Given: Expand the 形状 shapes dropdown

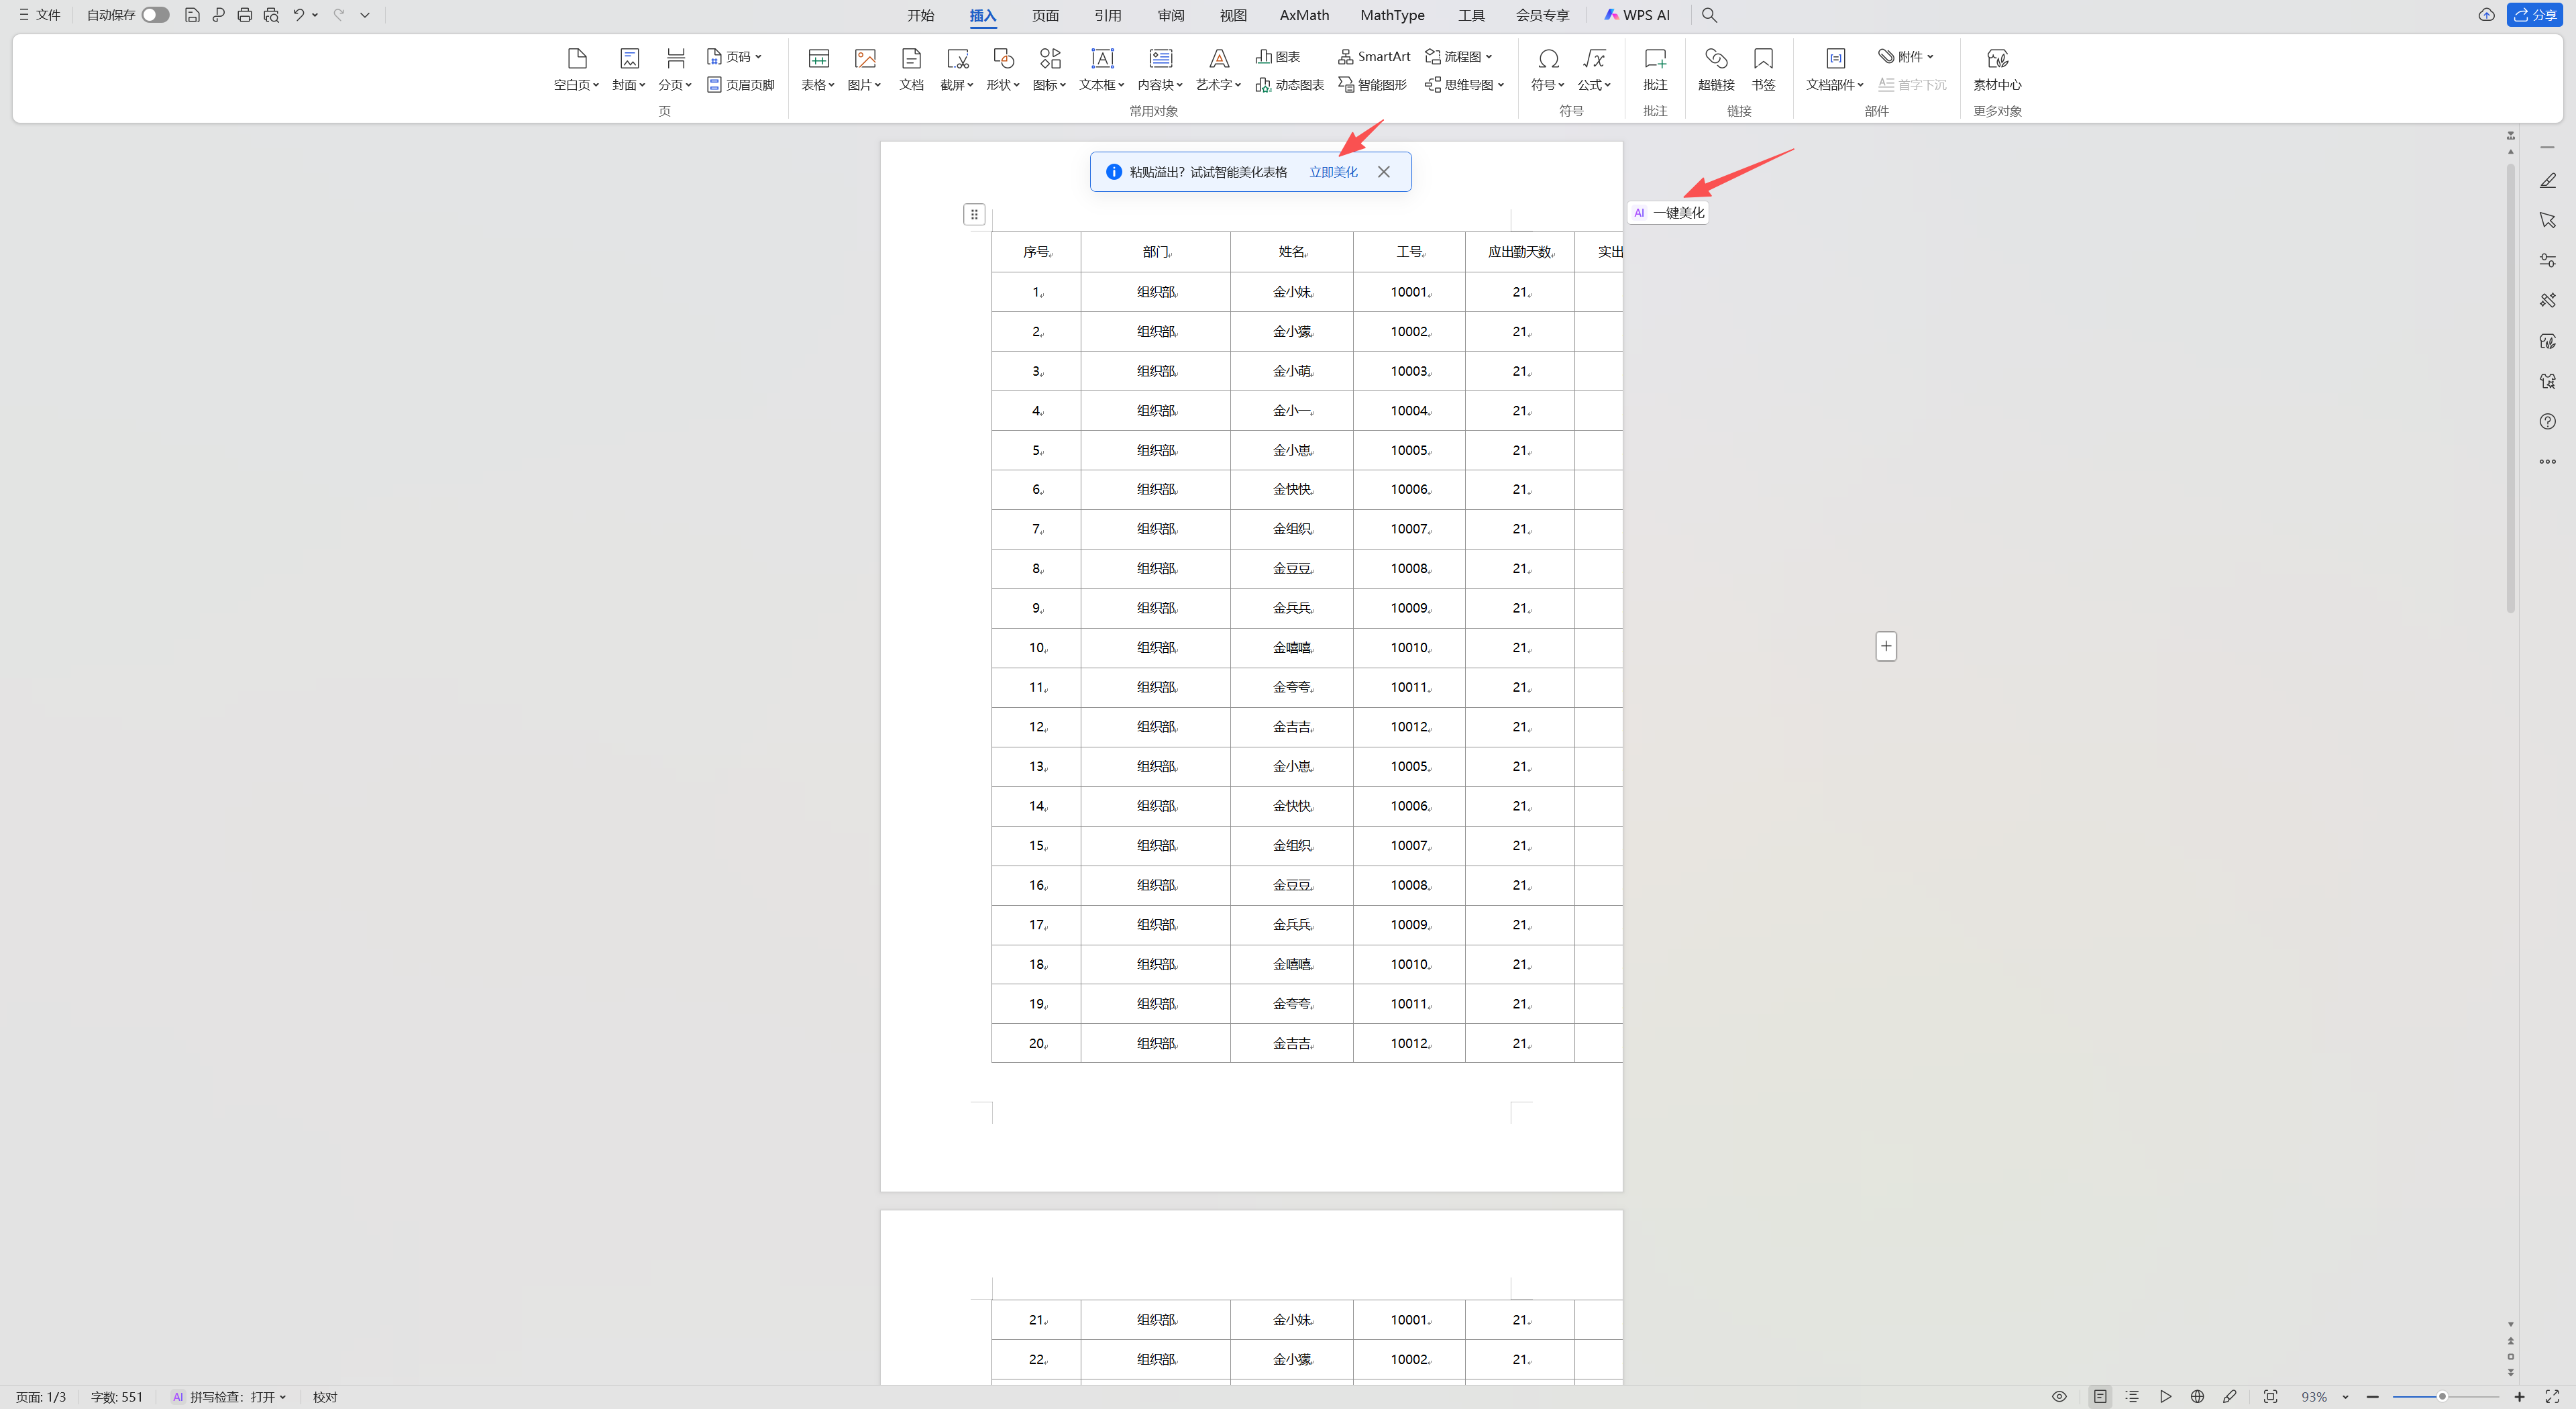Looking at the screenshot, I should point(1003,85).
